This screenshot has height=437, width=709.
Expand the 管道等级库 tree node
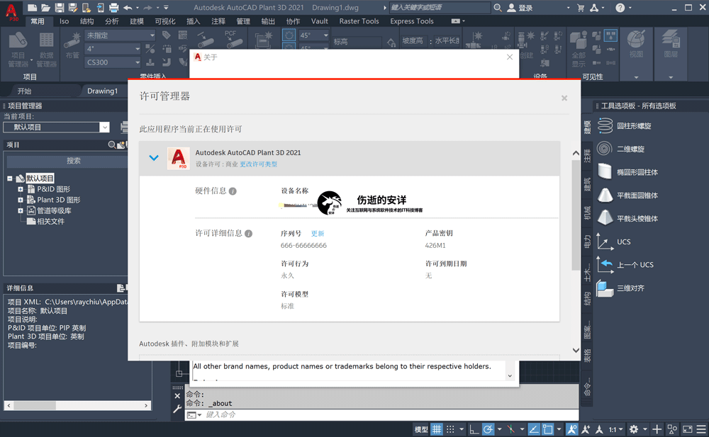point(21,210)
